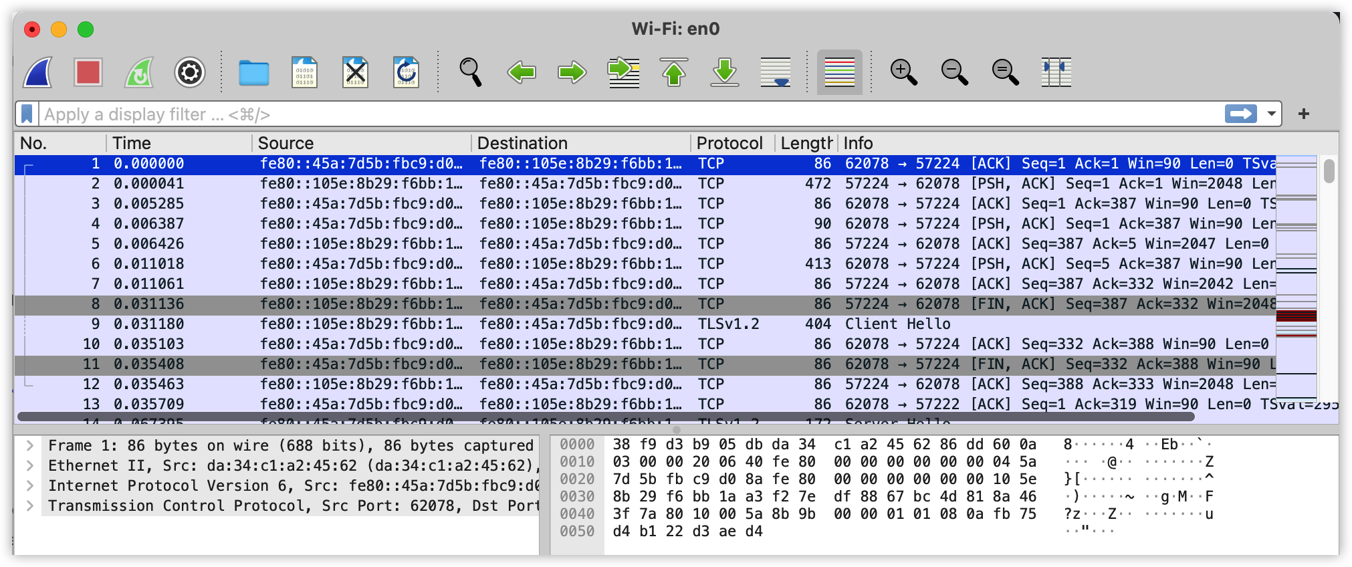The width and height of the screenshot is (1352, 567).
Task: Select packet 4 with length 90
Action: [x=645, y=223]
